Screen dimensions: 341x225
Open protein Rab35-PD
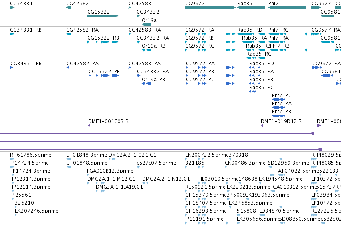click(261, 64)
